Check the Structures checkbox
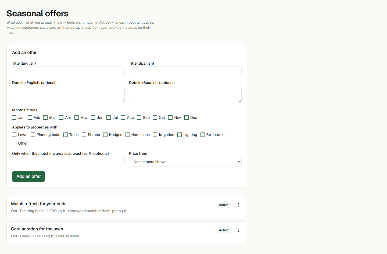 click(x=203, y=135)
